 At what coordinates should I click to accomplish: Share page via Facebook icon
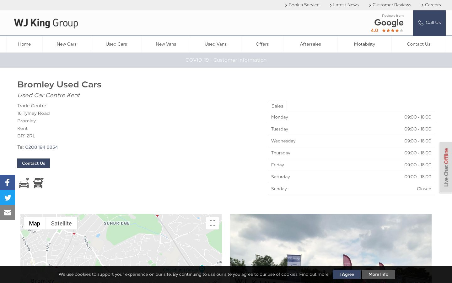click(8, 182)
